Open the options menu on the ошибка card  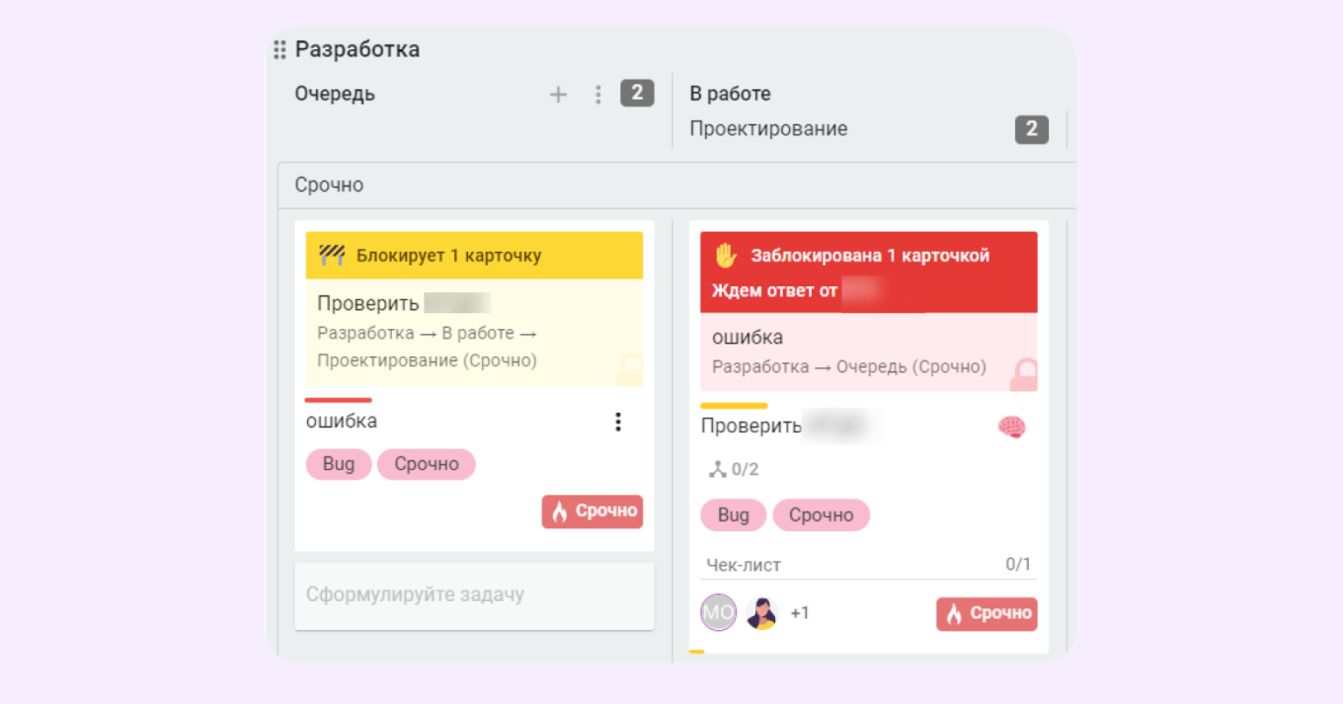point(618,421)
